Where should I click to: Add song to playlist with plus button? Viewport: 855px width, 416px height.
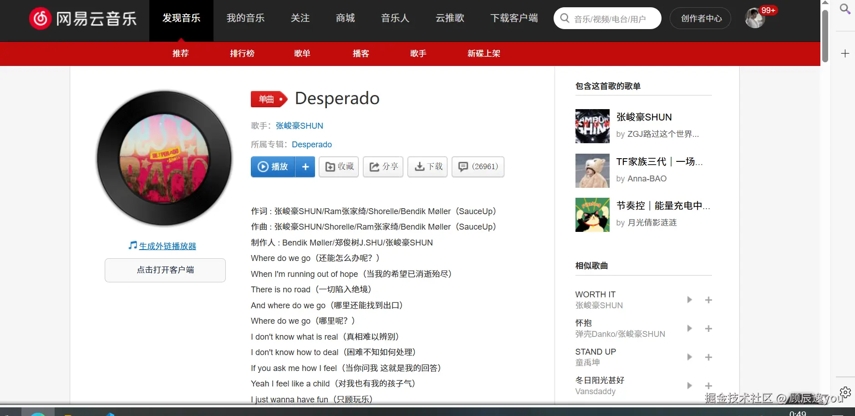click(305, 167)
